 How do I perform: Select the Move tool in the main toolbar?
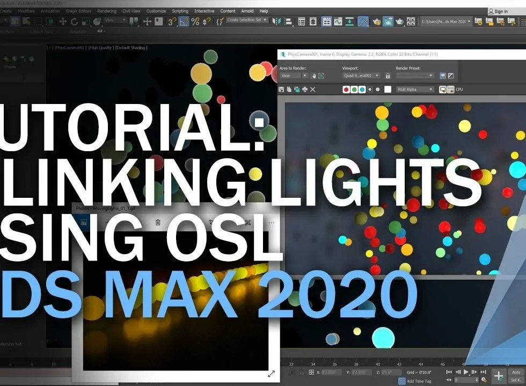[x=63, y=22]
